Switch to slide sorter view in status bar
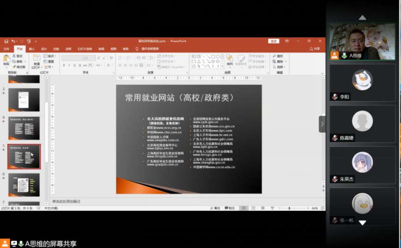This screenshot has width=401, height=248. (253, 208)
